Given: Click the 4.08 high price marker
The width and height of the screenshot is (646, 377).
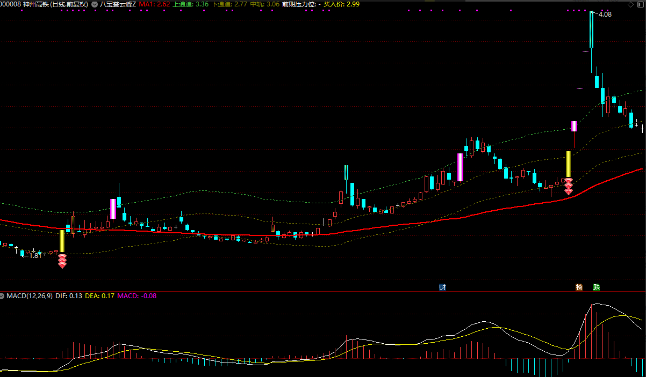Looking at the screenshot, I should [605, 14].
